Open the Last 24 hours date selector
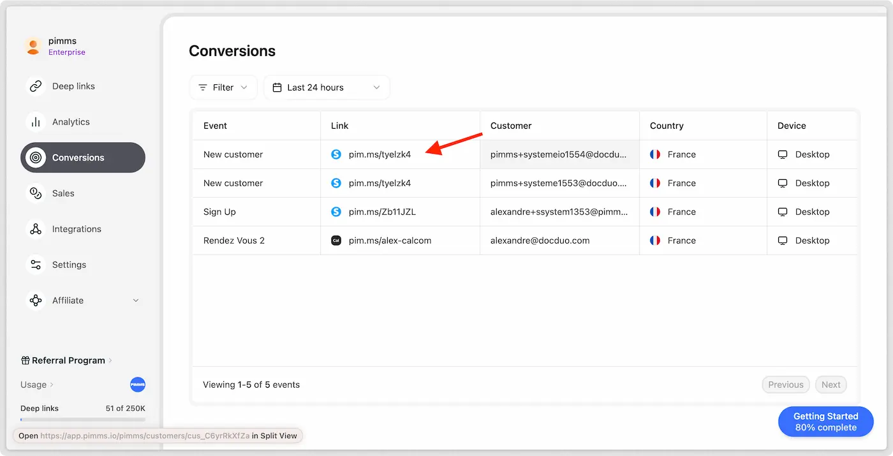Screen dimensions: 893x456 326,87
